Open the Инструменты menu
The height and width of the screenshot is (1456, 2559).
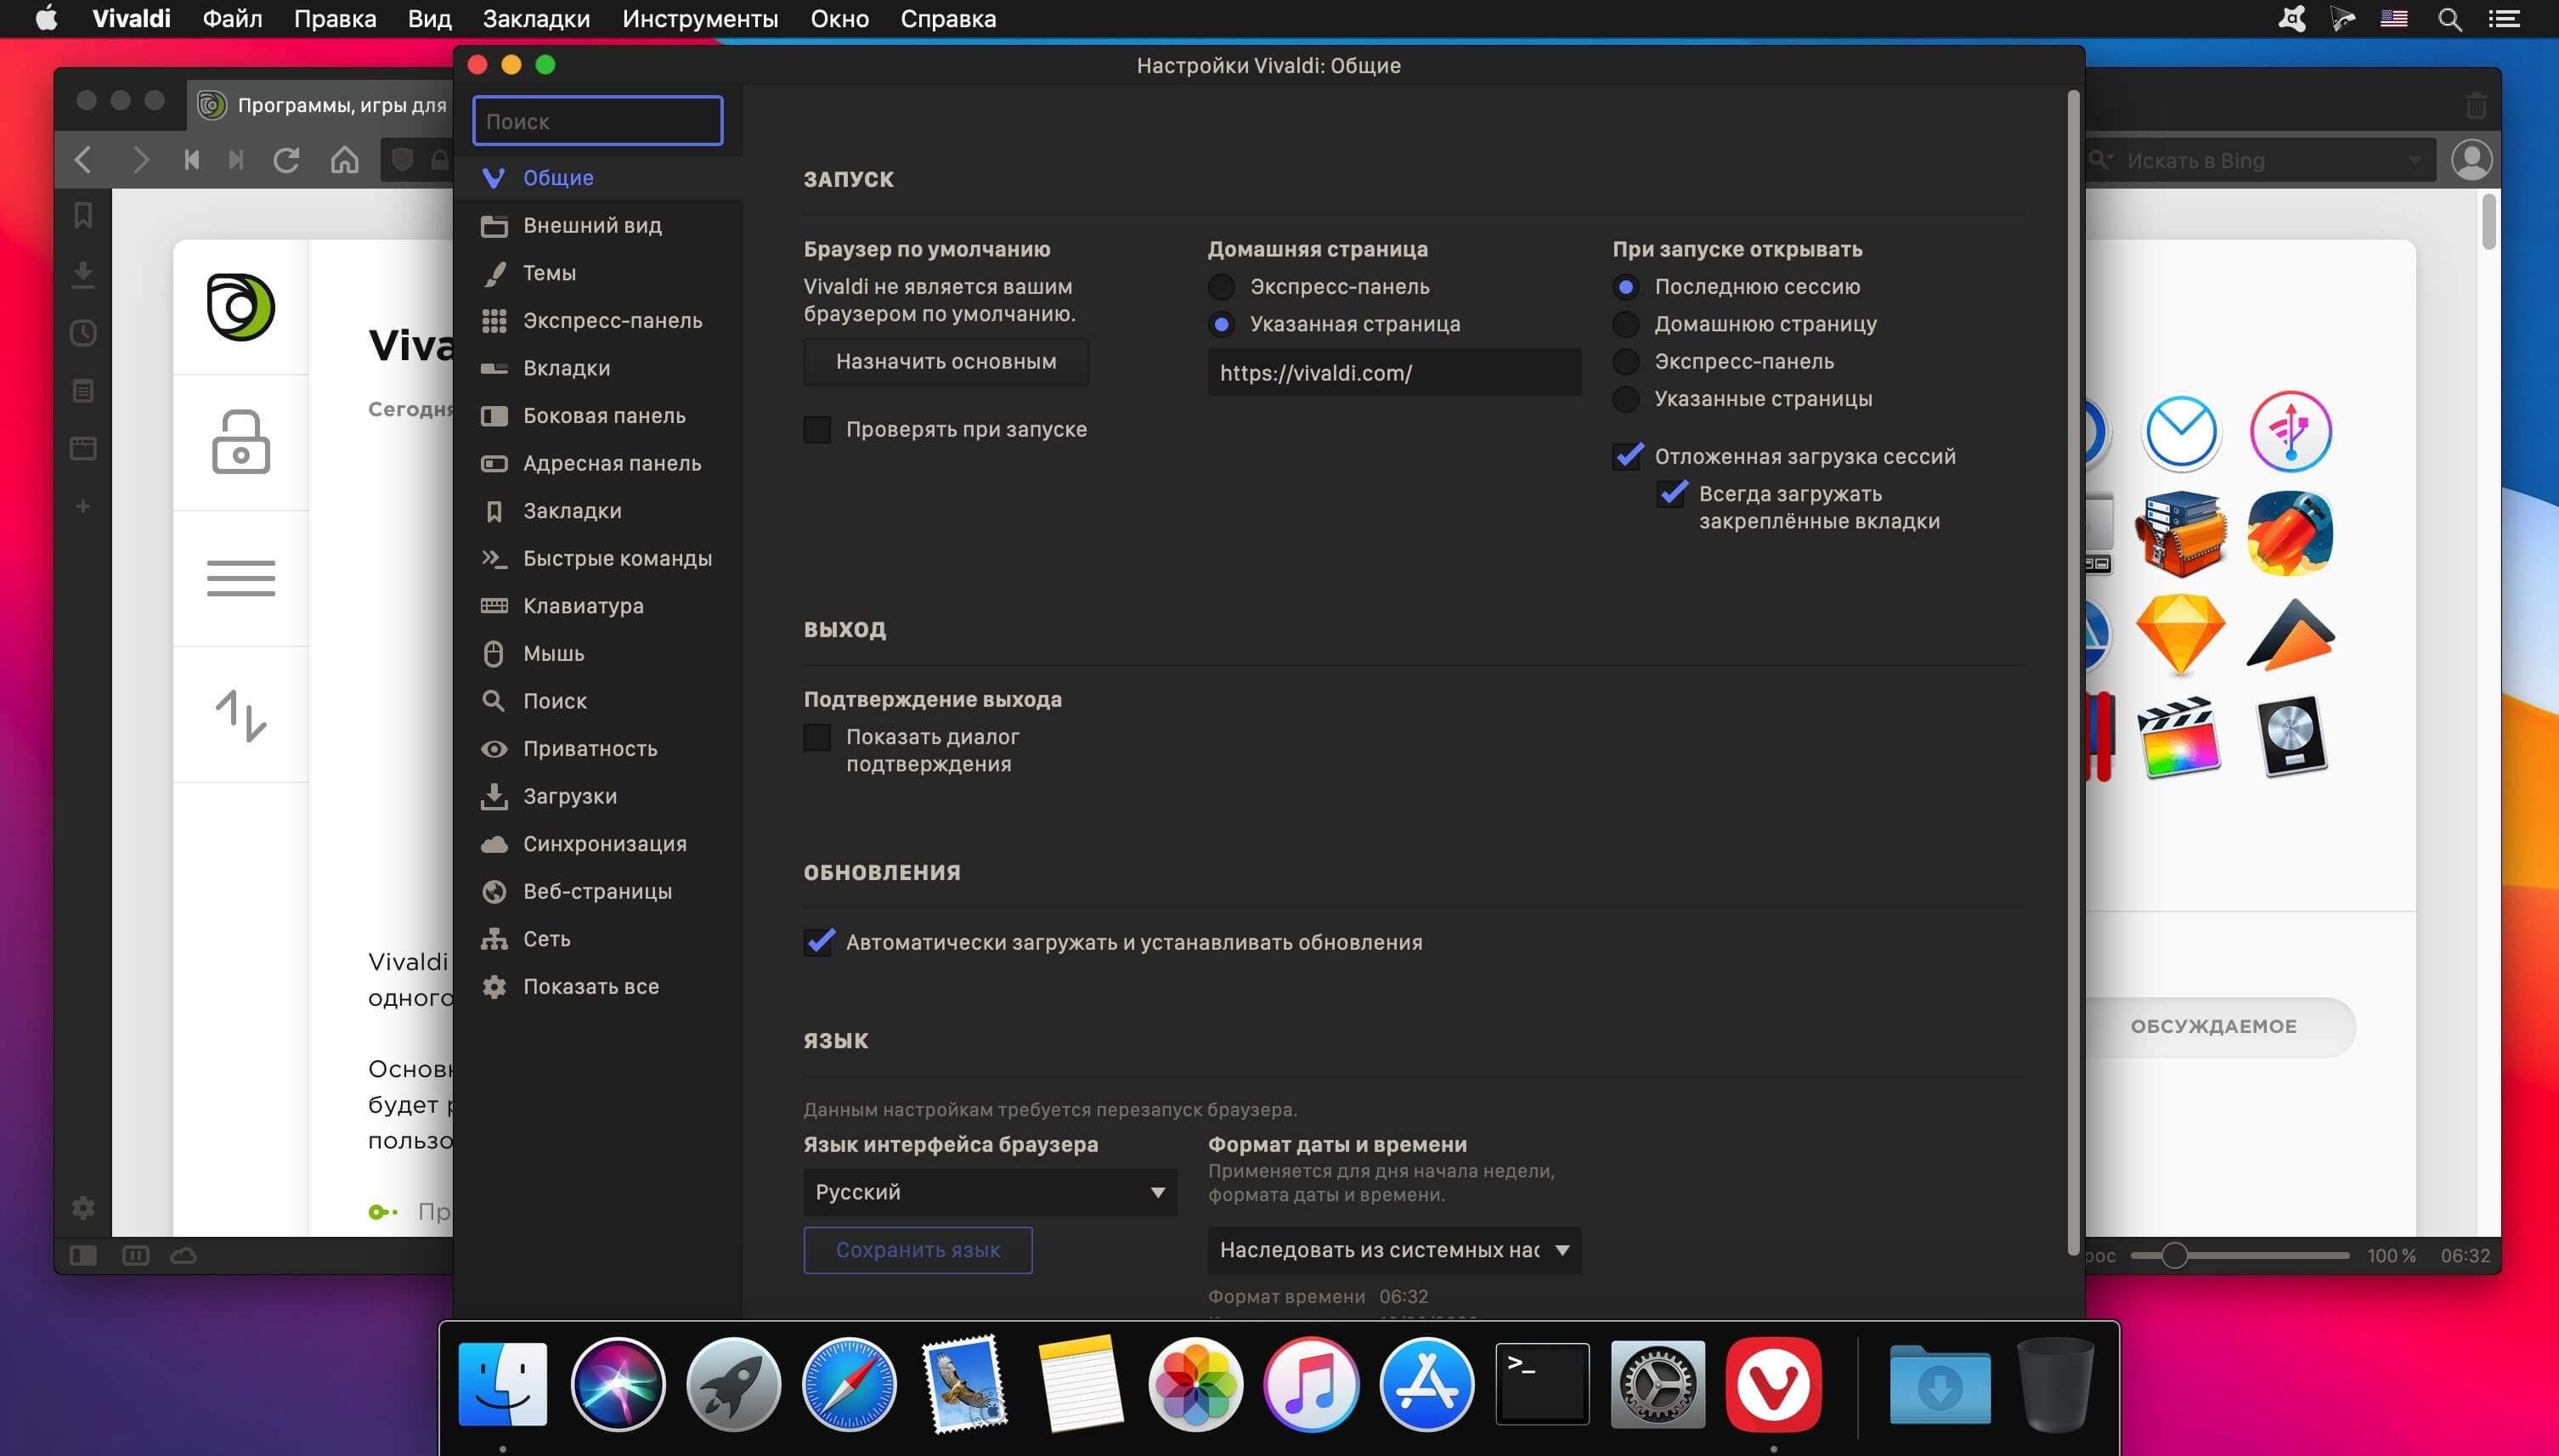coord(700,19)
